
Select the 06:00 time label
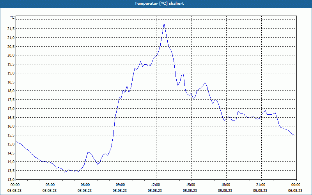coord(85,184)
